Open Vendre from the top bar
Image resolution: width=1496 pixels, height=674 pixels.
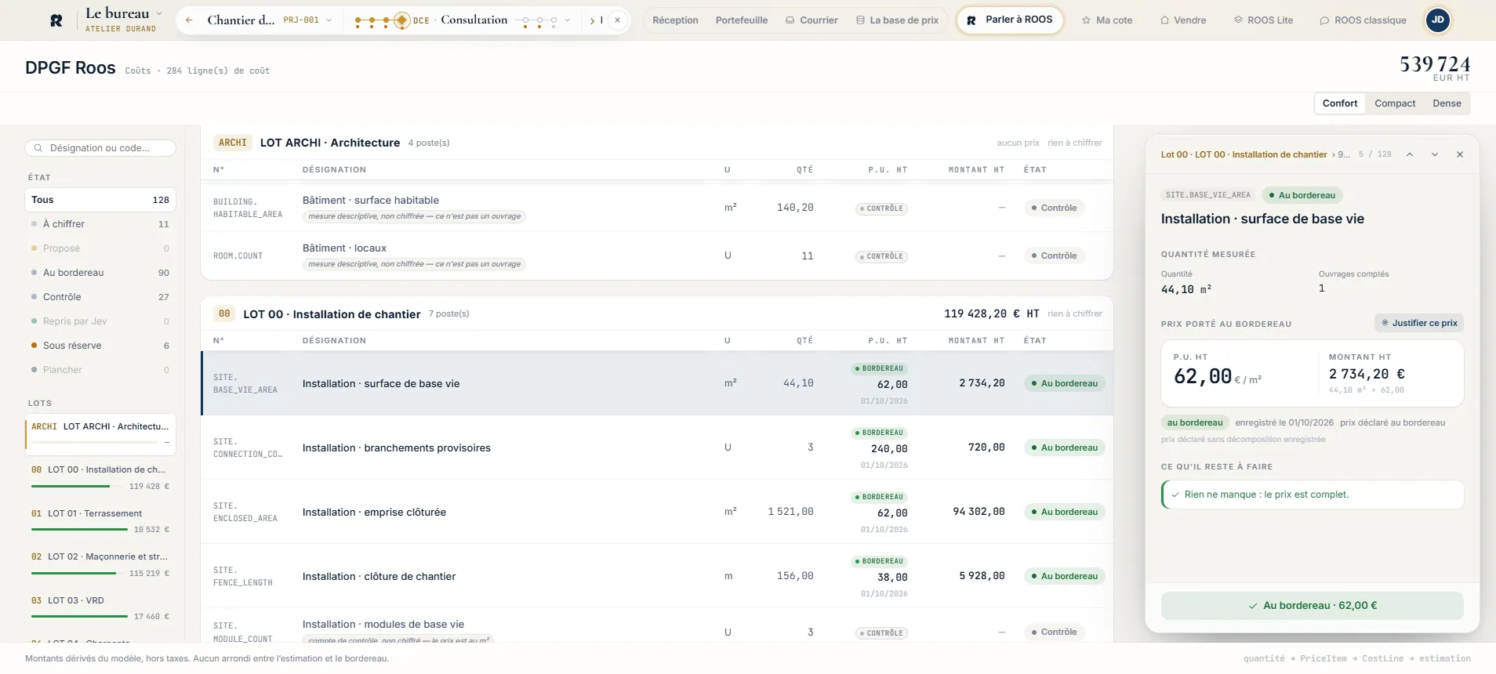(1183, 20)
